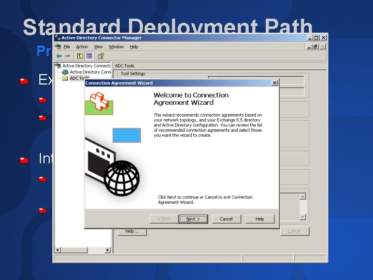Click the Welcome to Connection Agreement Wizard heading
Image resolution: width=373 pixels, height=280 pixels.
tap(191, 99)
